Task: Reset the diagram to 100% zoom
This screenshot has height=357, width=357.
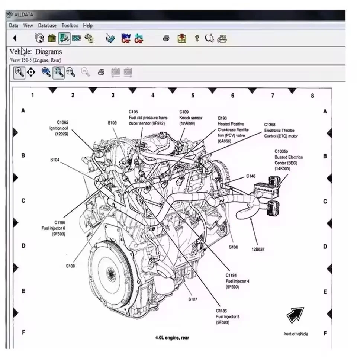Action: (x=45, y=72)
